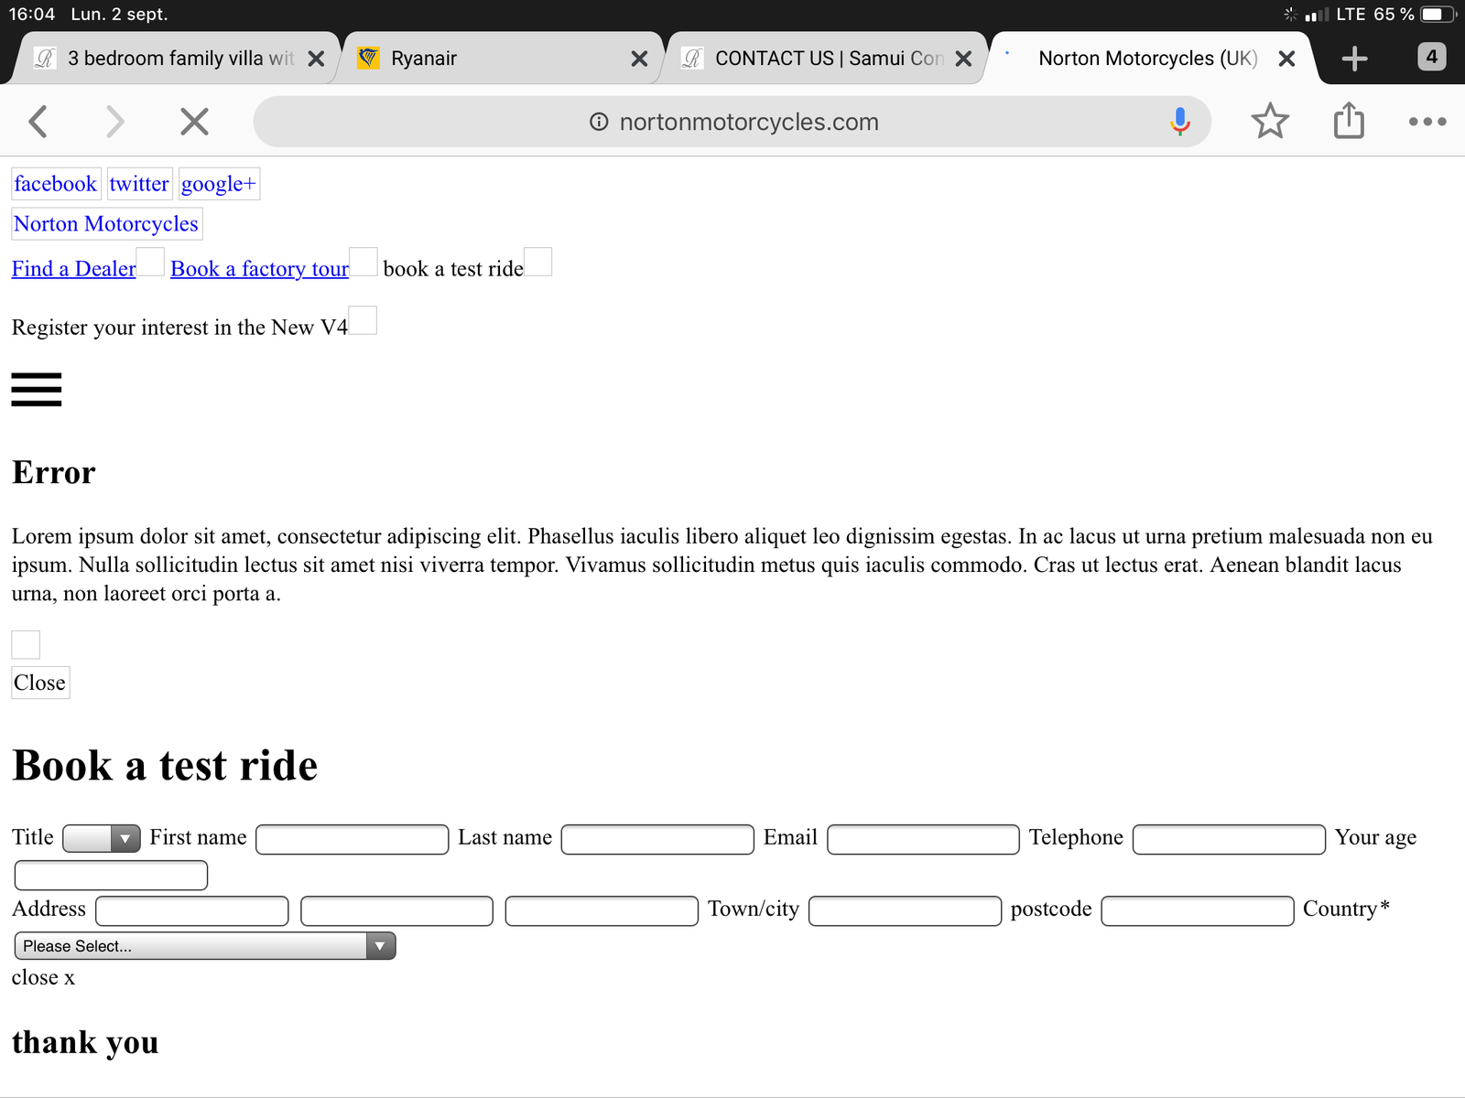Viewport: 1465px width, 1098px height.
Task: Switch to the Ryanair tab
Action: (502, 59)
